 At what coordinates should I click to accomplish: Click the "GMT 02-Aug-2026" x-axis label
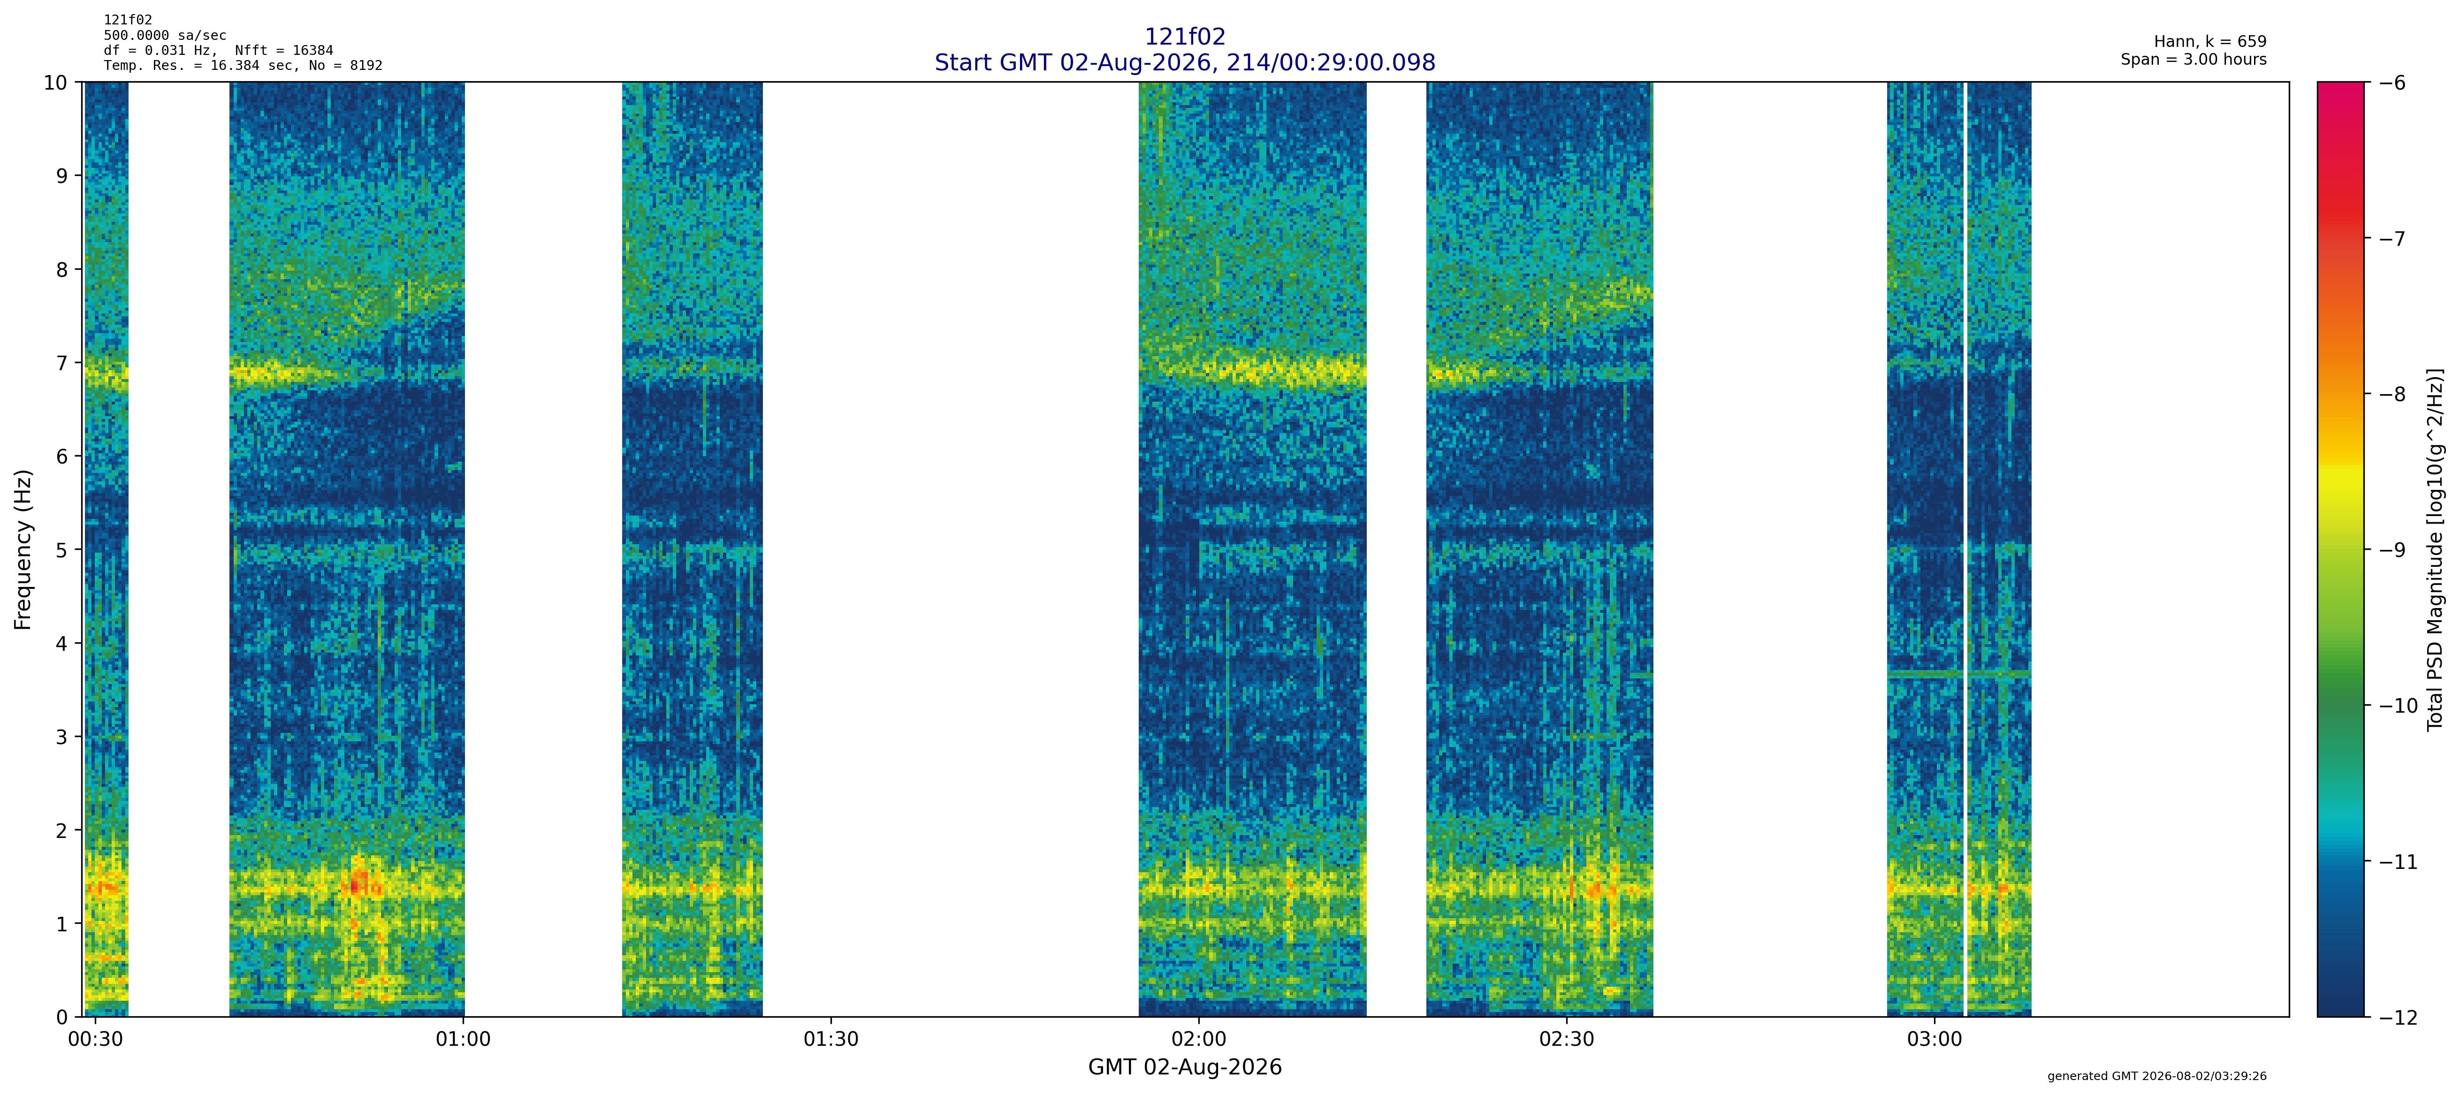pos(1184,1067)
